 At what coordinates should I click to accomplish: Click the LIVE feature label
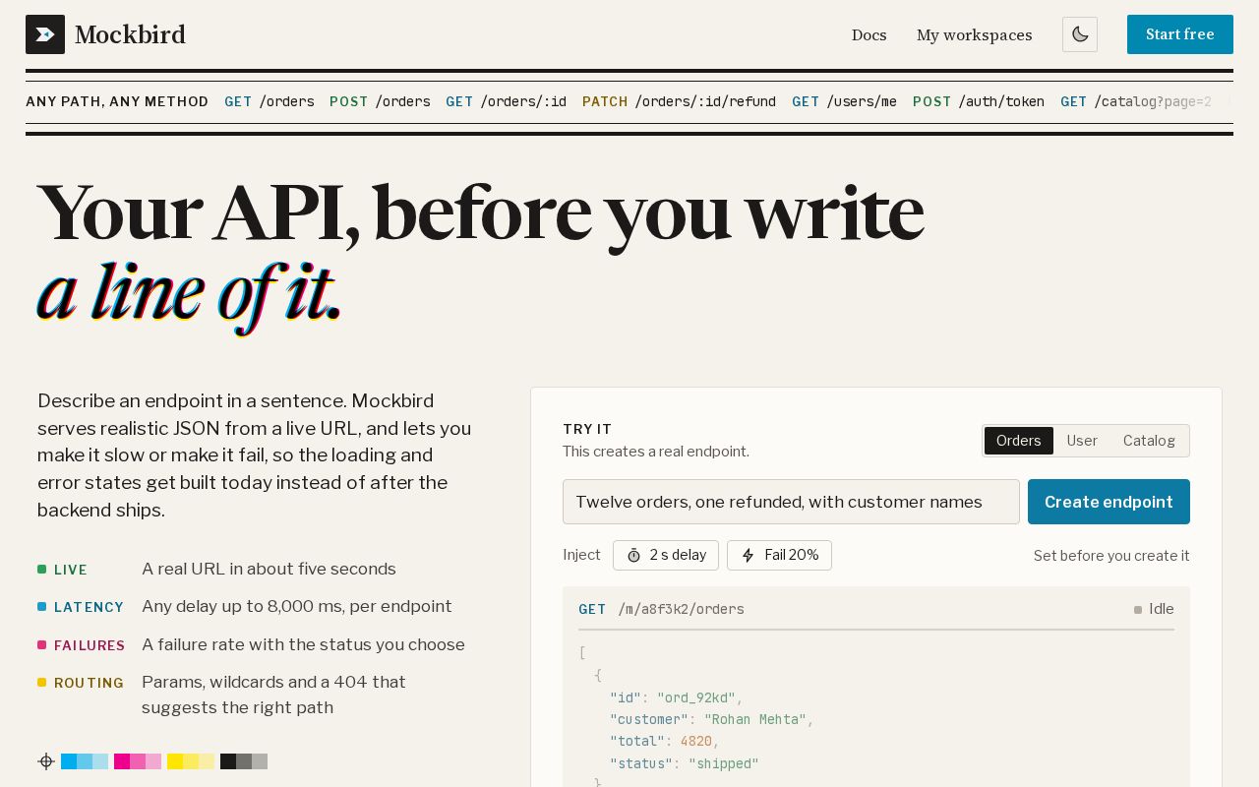(x=71, y=570)
